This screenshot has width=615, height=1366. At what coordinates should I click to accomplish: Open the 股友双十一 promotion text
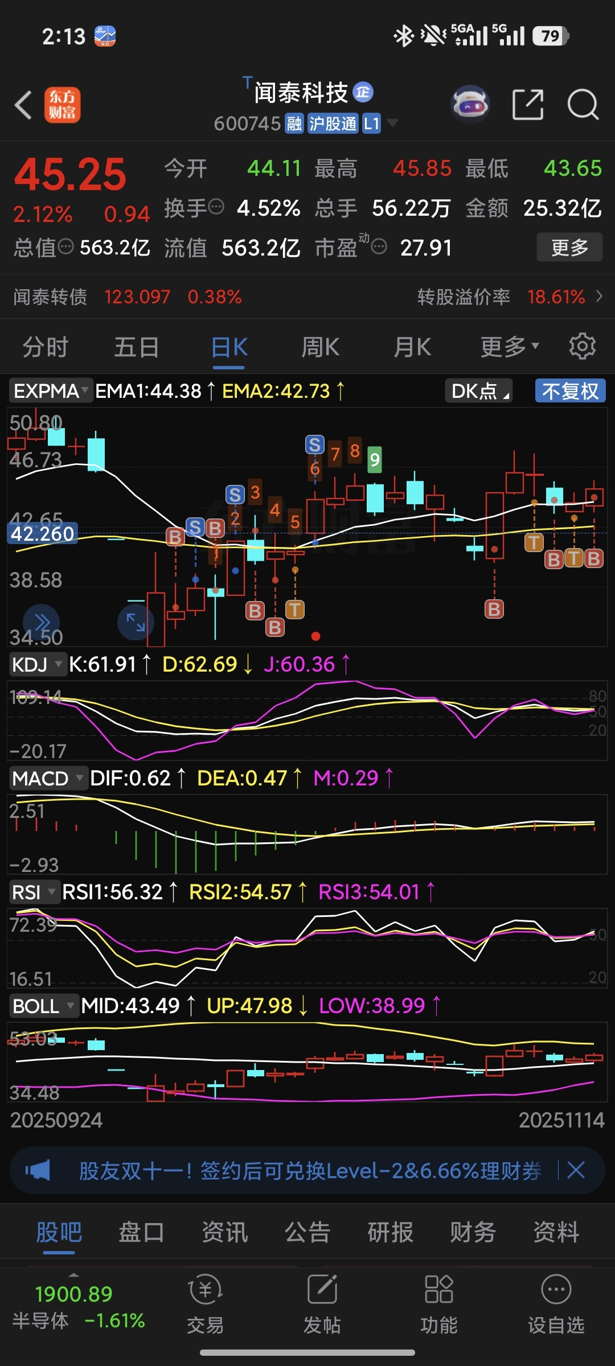click(310, 1171)
